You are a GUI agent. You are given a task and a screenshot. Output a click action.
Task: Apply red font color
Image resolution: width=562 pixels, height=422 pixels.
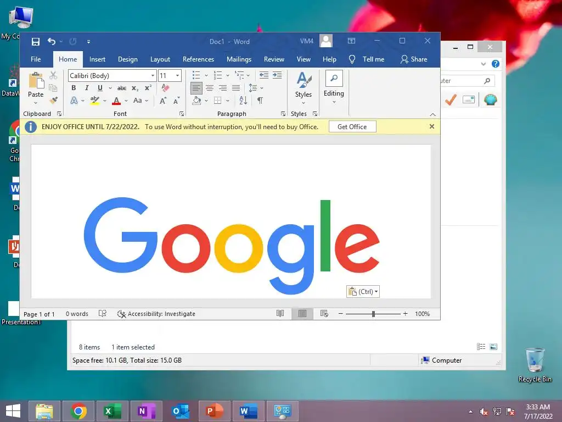pos(116,101)
